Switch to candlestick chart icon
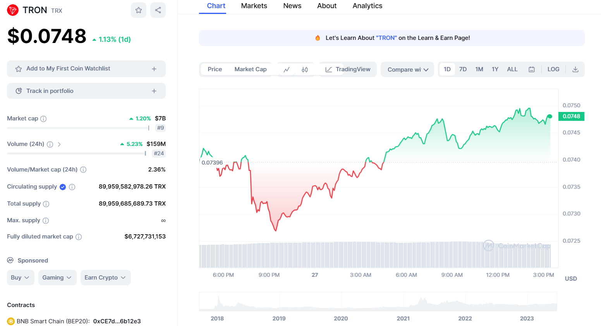The image size is (601, 326). point(305,70)
